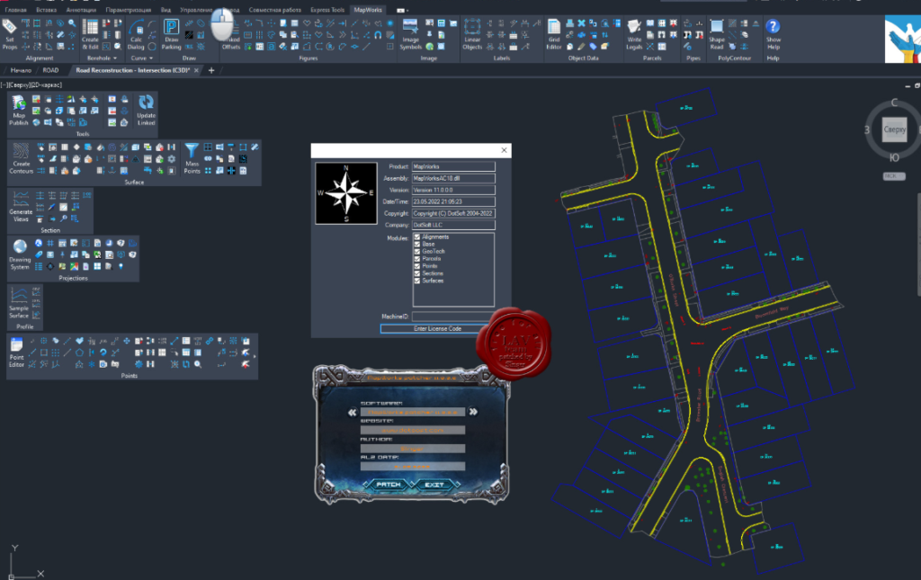Screen dimensions: 921x580
Task: Click the magnifier icon in Alignment panel
Action: pos(72,22)
